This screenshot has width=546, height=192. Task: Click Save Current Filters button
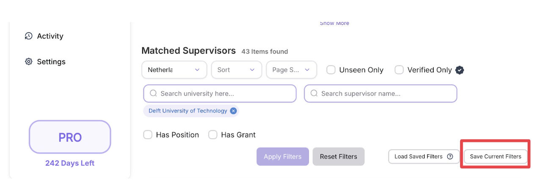click(496, 156)
